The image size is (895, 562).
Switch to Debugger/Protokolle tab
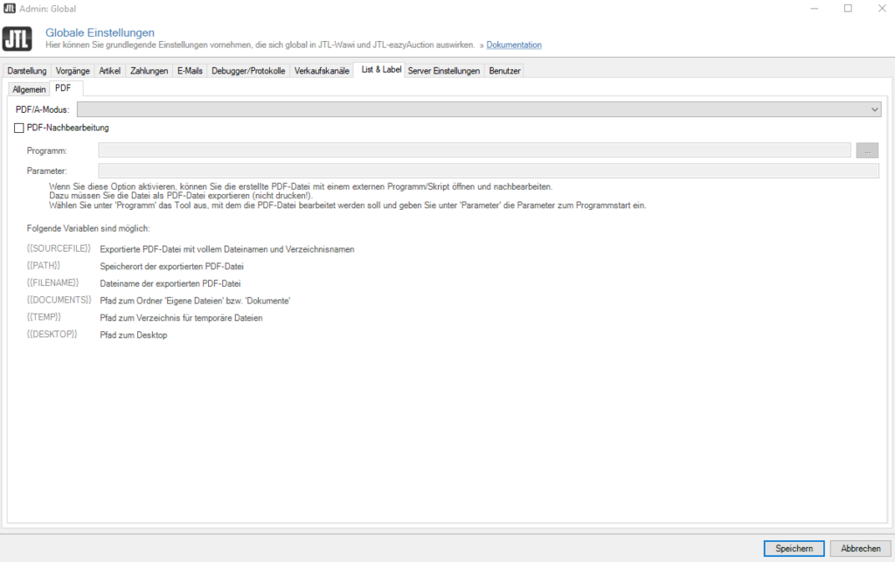[x=248, y=71]
